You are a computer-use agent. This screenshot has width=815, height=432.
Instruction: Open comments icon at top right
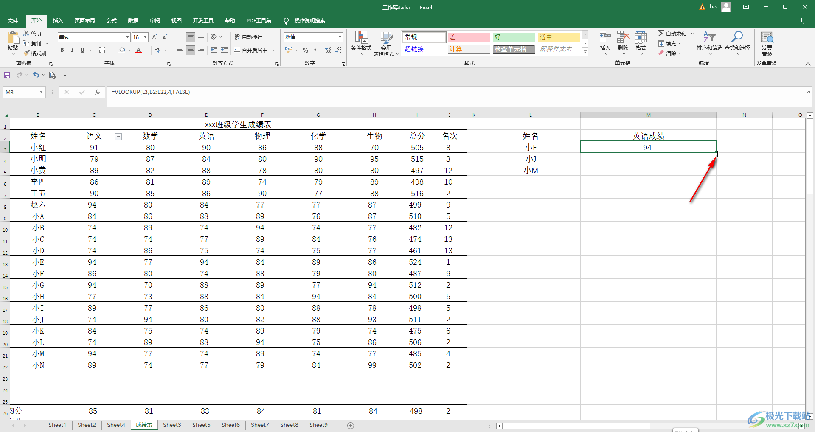(x=804, y=21)
